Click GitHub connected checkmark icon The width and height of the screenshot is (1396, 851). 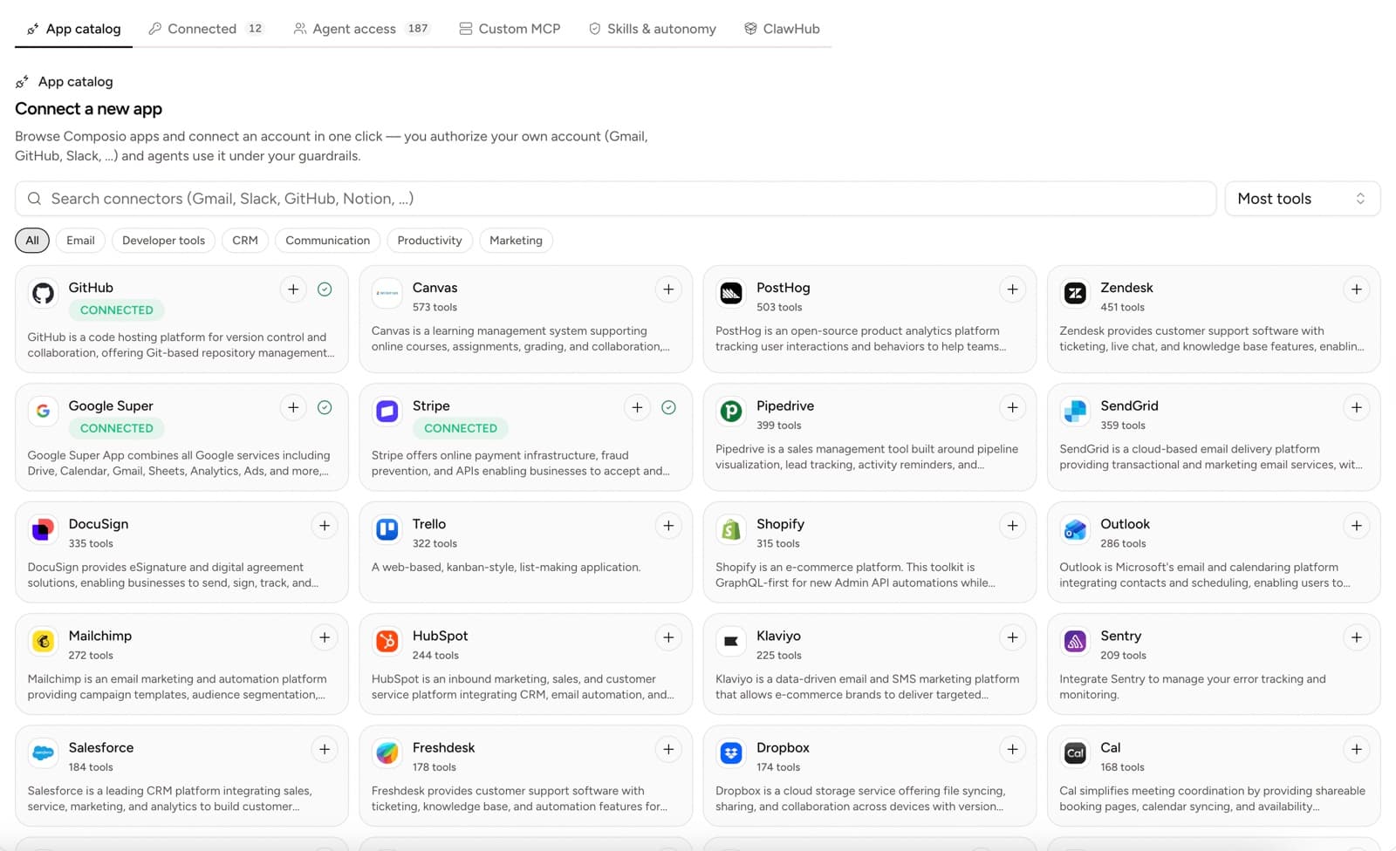tap(325, 289)
